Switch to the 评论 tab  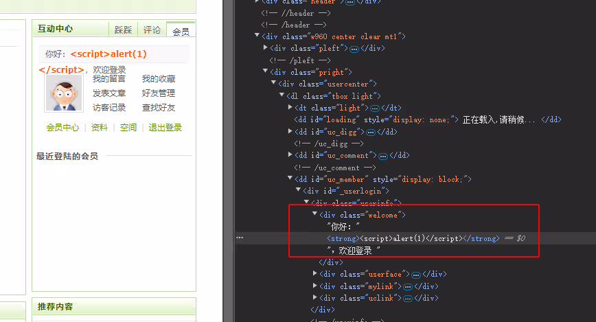[152, 30]
